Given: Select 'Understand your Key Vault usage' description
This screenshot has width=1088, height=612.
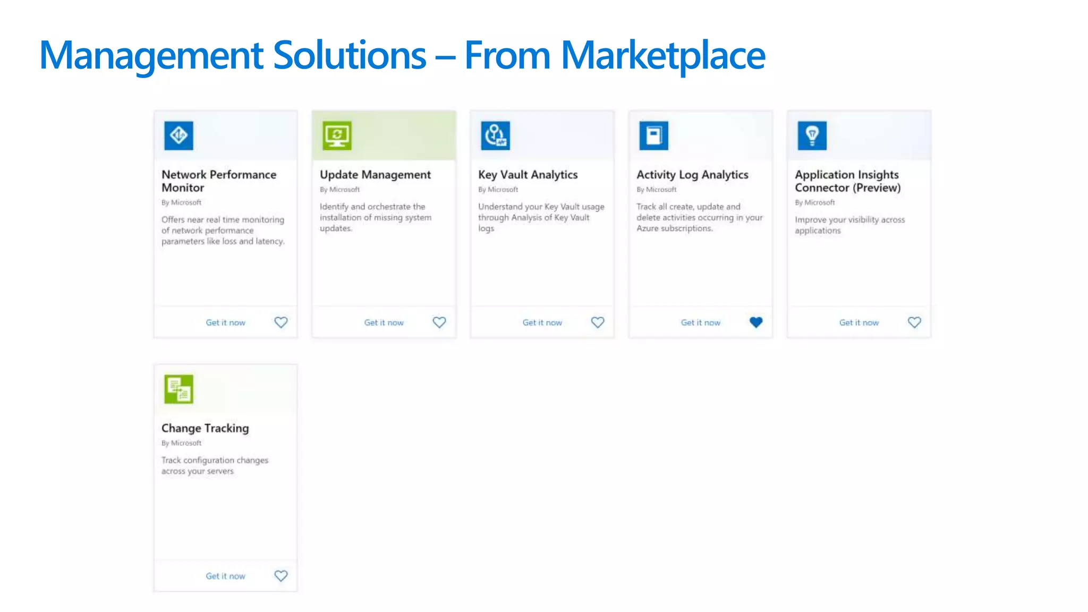Looking at the screenshot, I should (541, 217).
